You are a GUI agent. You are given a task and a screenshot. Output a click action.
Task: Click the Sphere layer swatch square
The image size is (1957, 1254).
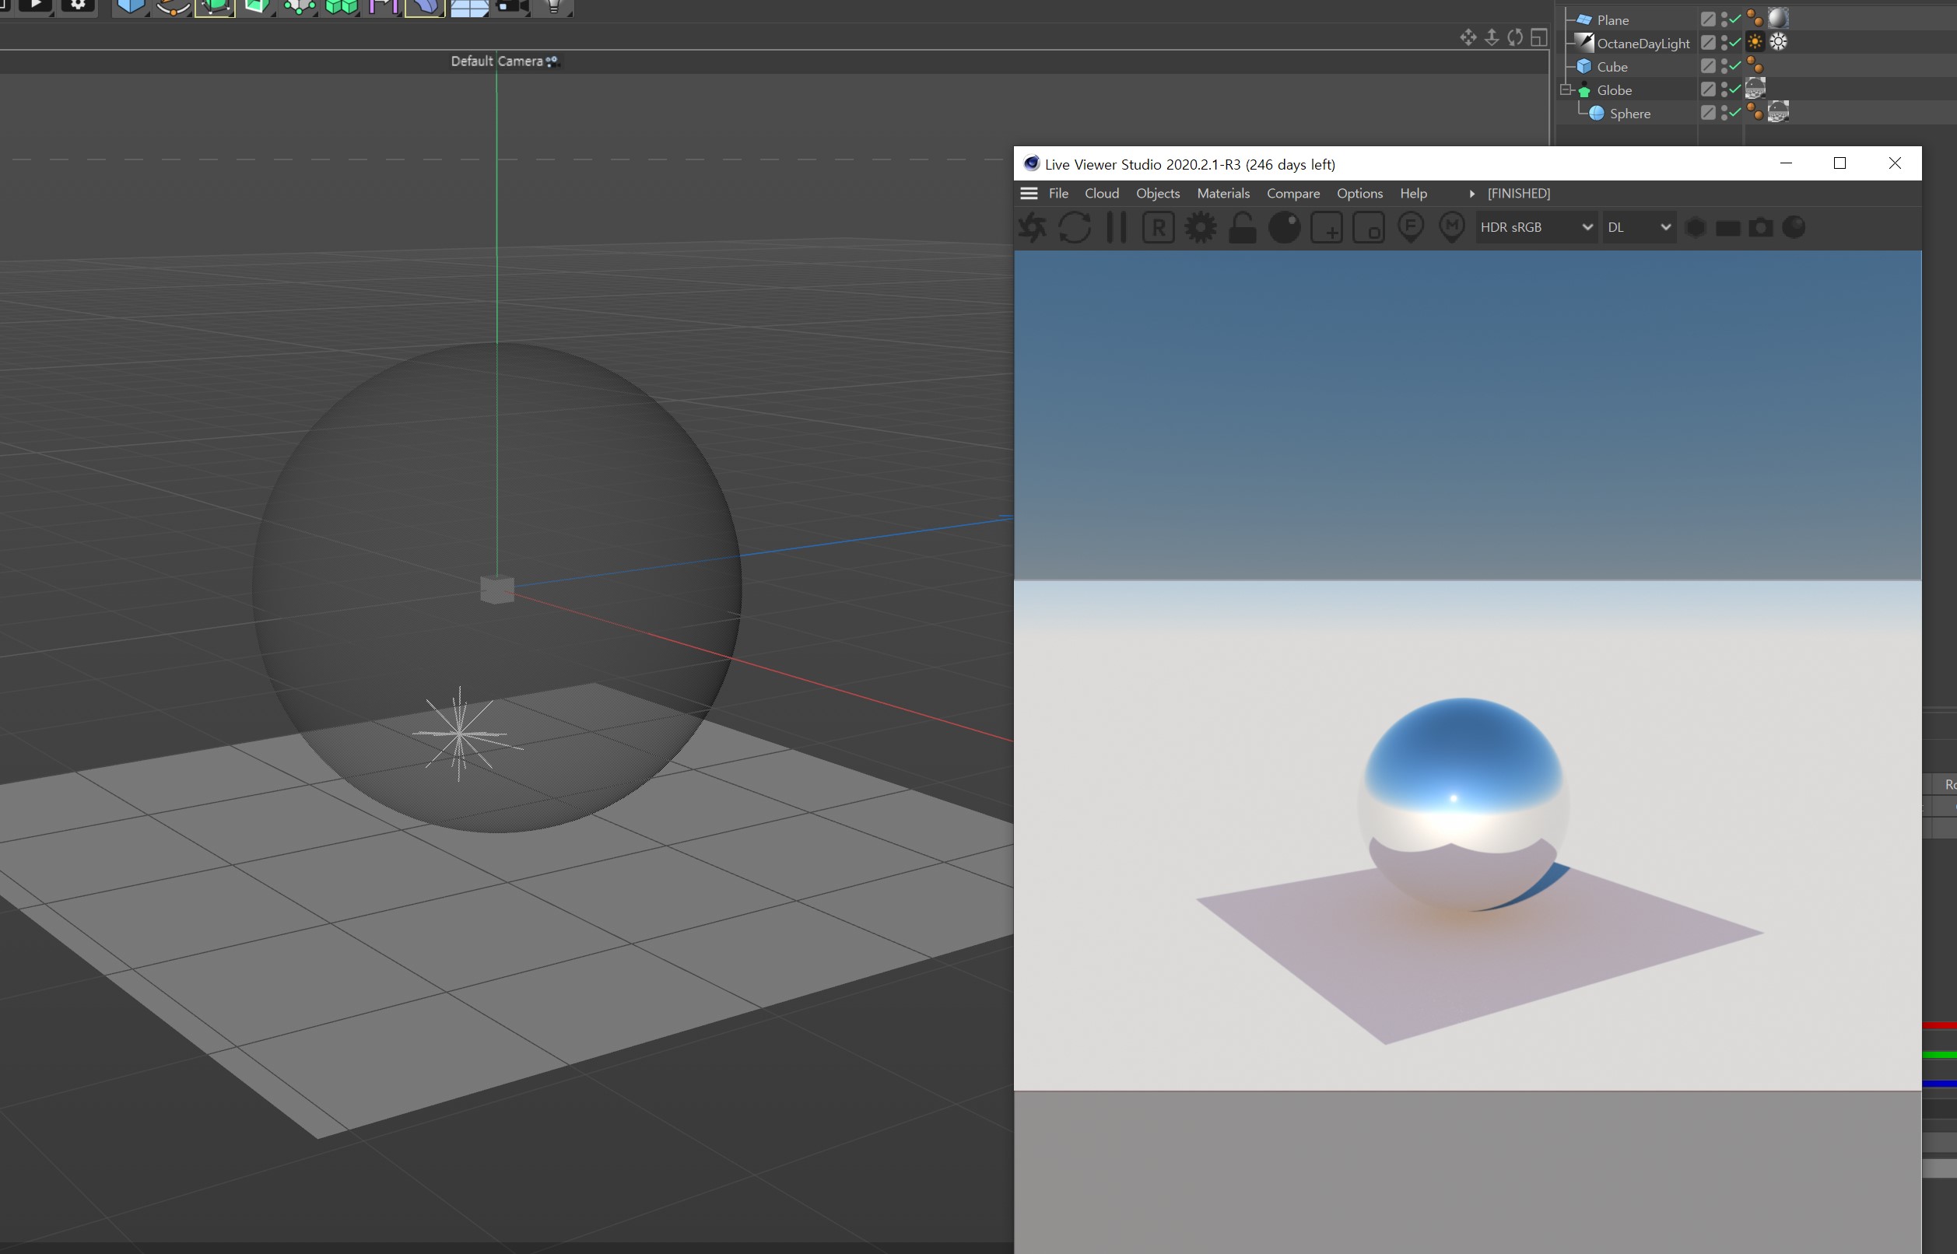pyautogui.click(x=1708, y=112)
